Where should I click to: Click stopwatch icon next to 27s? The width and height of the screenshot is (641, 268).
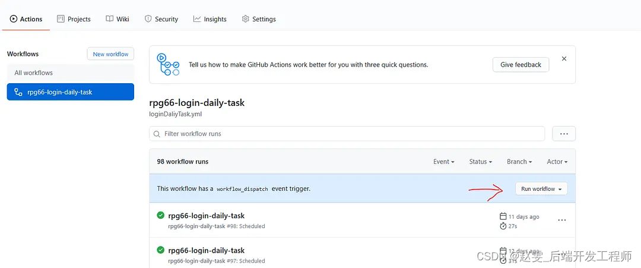pos(503,226)
